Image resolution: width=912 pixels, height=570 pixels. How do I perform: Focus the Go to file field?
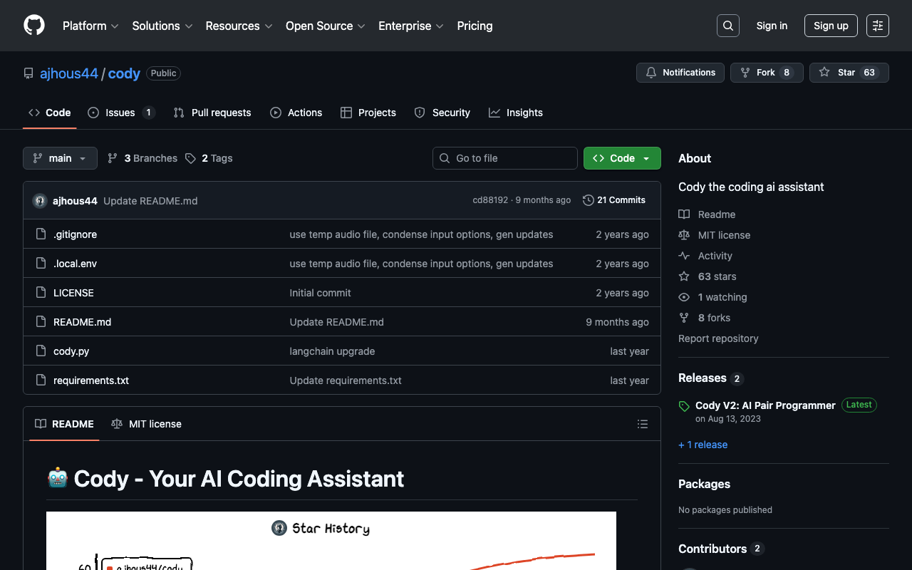point(505,158)
